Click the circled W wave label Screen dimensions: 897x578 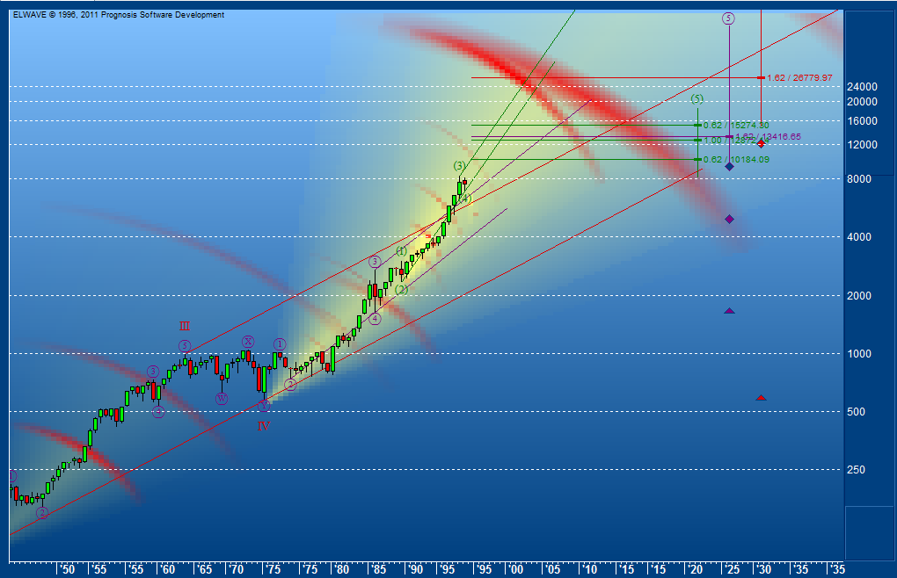(x=222, y=398)
